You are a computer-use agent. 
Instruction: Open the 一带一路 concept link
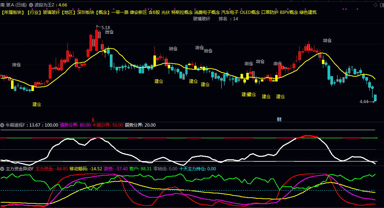pos(120,12)
